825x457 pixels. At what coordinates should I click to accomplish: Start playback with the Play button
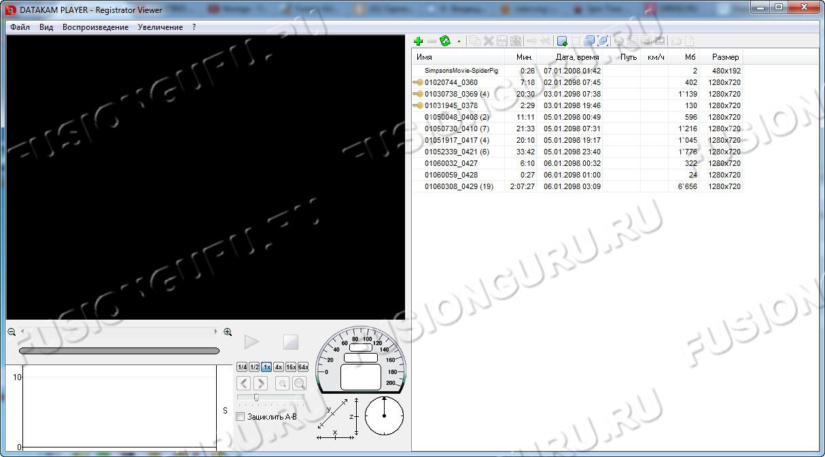[x=251, y=341]
